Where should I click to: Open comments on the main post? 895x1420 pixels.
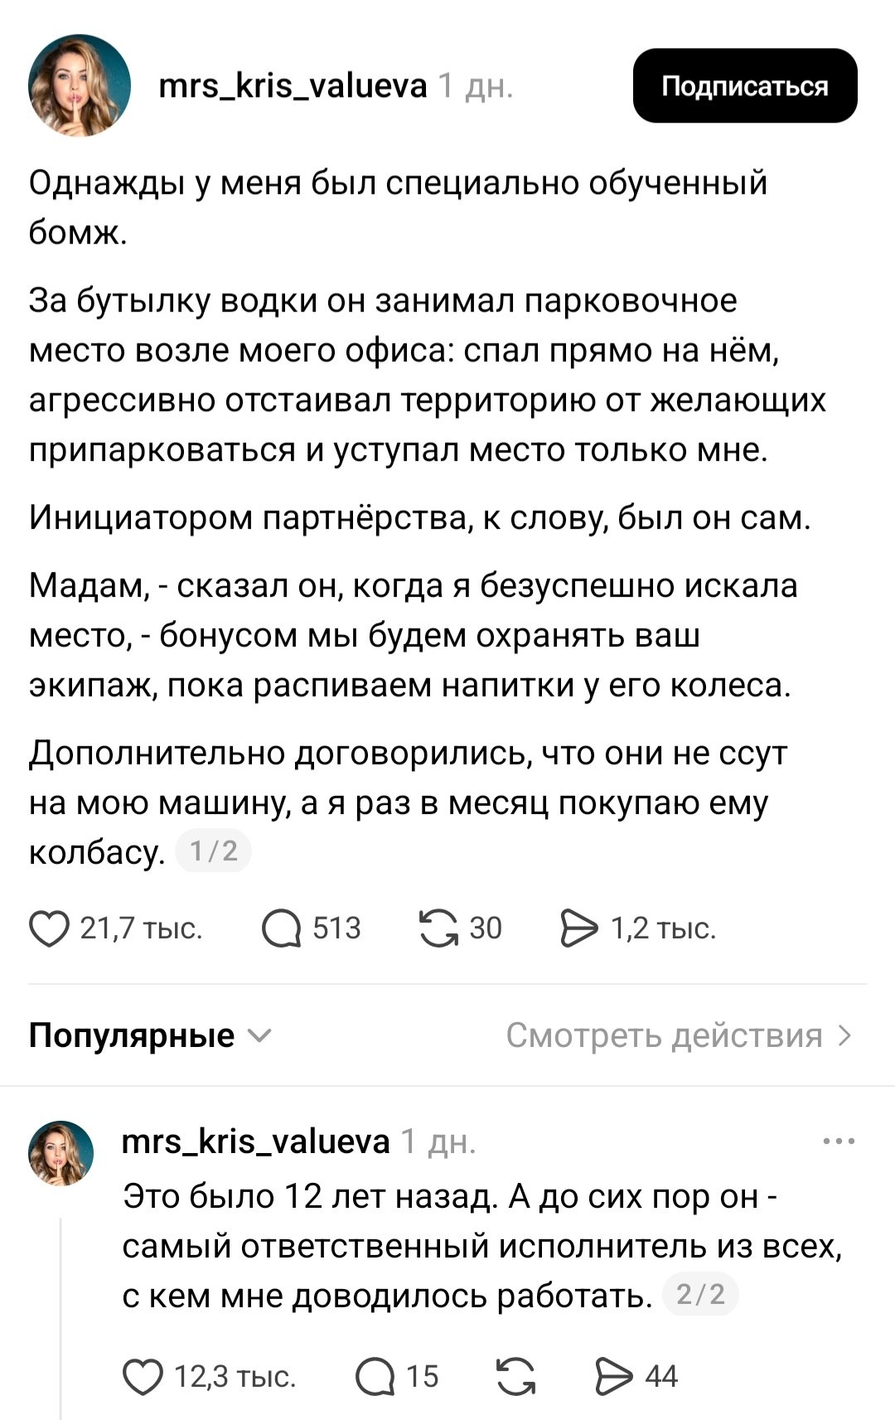pyautogui.click(x=282, y=928)
